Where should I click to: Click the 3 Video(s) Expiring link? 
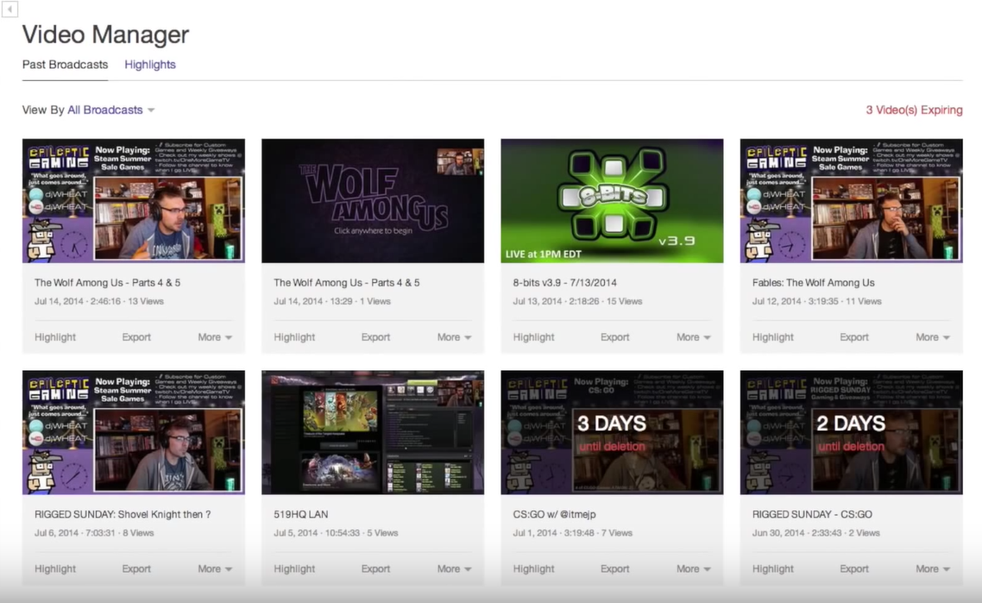(914, 110)
